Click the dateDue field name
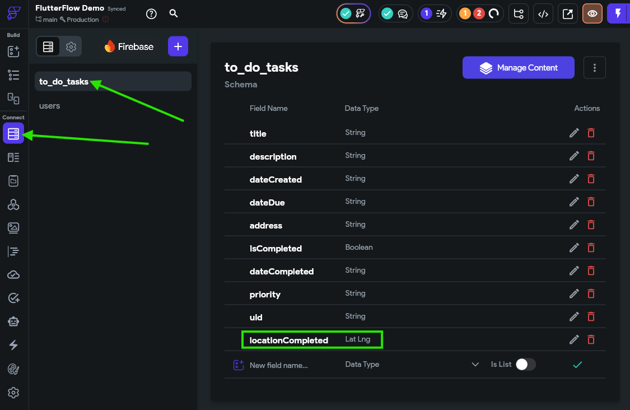This screenshot has width=630, height=410. click(267, 203)
